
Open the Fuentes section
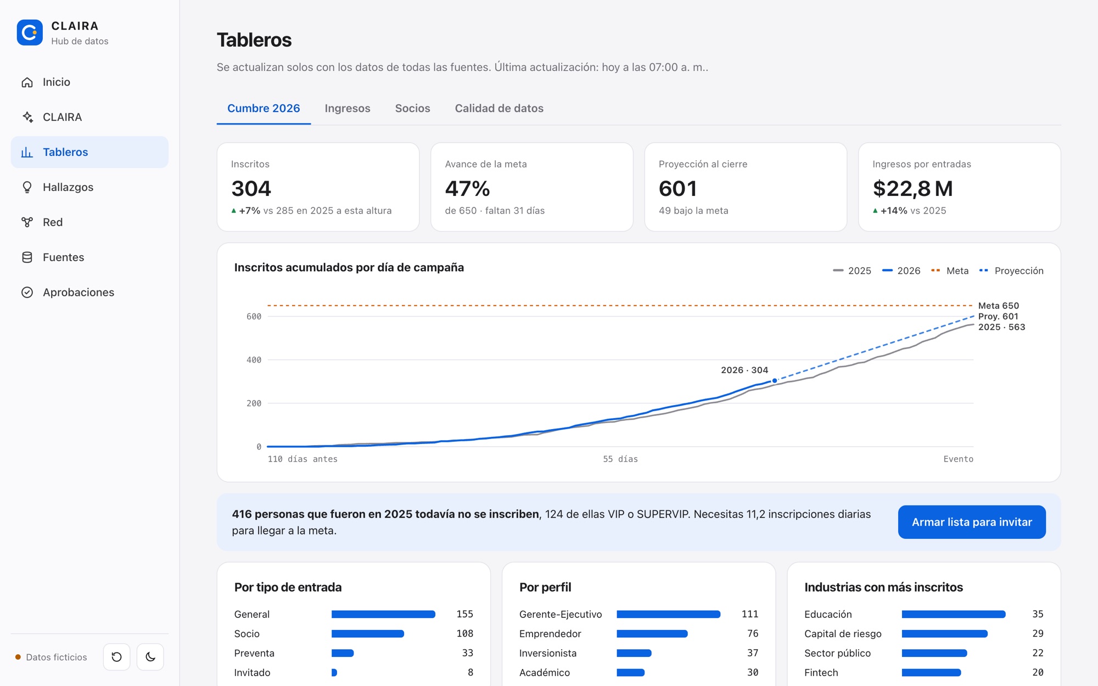[x=89, y=257]
